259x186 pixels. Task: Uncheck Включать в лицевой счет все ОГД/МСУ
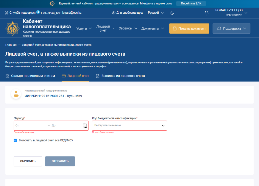[x=15, y=140]
